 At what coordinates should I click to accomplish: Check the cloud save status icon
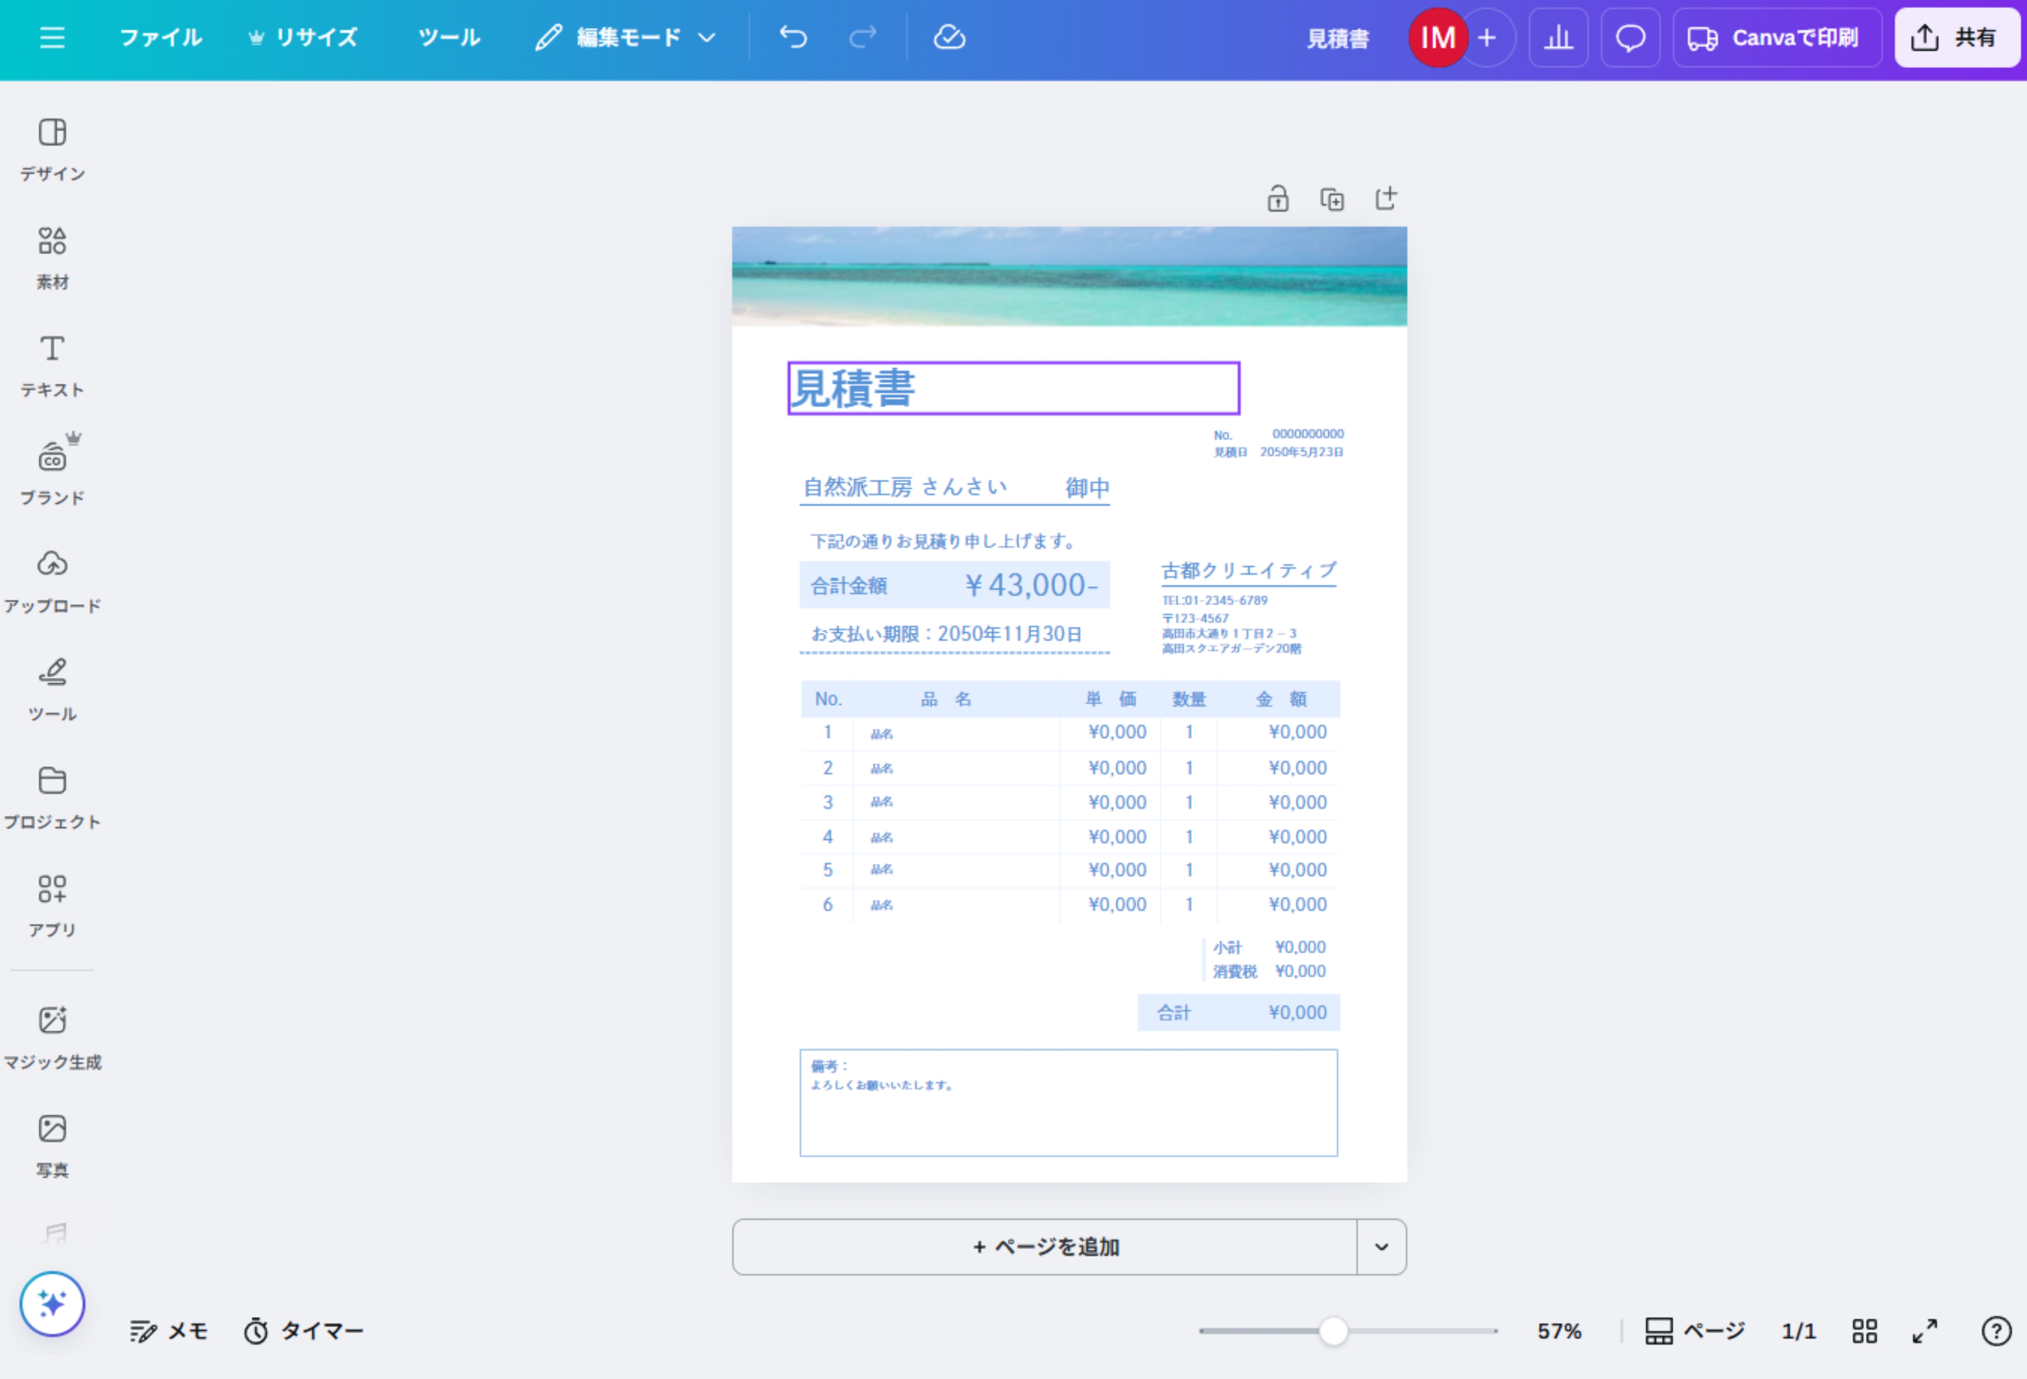[949, 38]
